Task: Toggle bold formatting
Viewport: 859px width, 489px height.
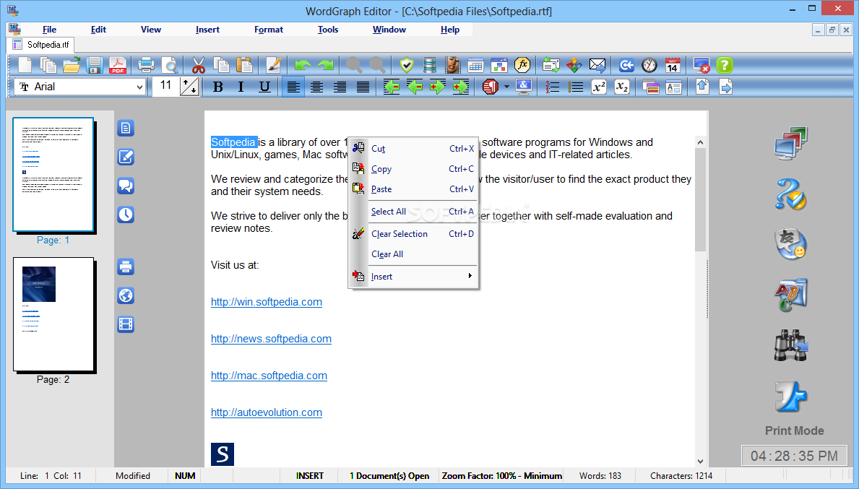Action: coord(217,87)
